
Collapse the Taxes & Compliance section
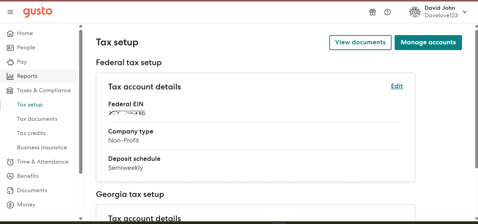(x=44, y=90)
